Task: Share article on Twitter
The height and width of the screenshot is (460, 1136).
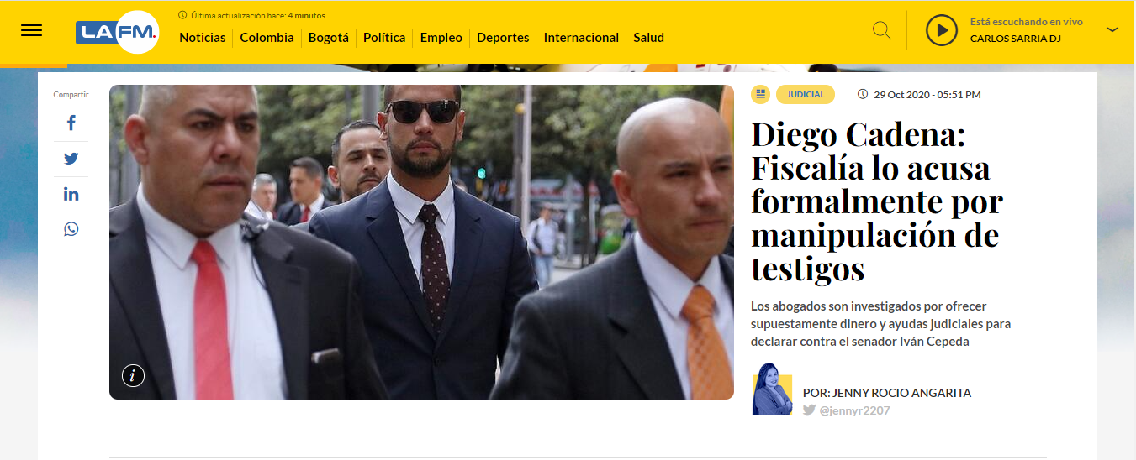Action: click(x=71, y=159)
